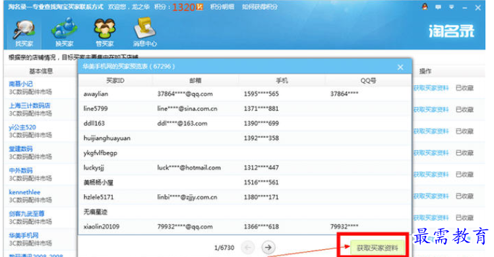Click 获取买家资料 link in 南慕小记 row
This screenshot has height=257, width=494.
tap(431, 88)
